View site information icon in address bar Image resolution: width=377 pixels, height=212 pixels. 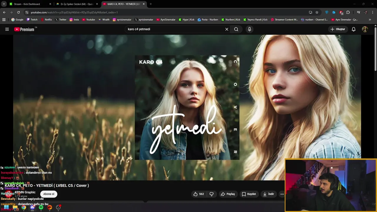[x=27, y=12]
